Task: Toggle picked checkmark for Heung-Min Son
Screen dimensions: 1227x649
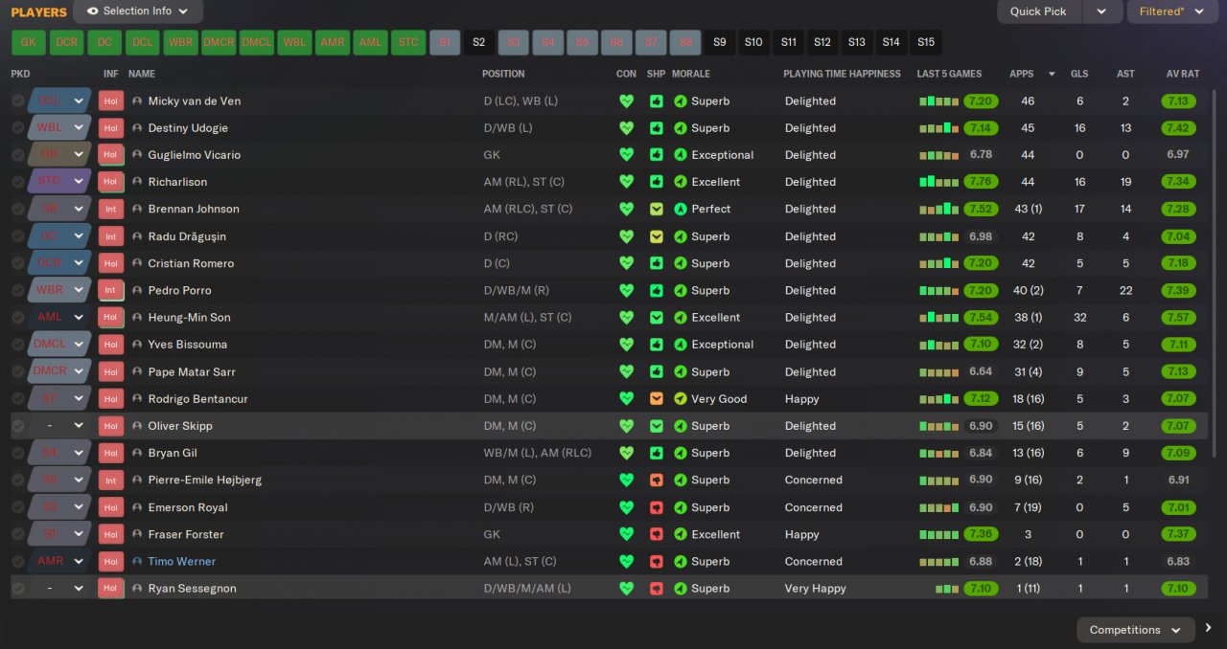Action: (18, 317)
